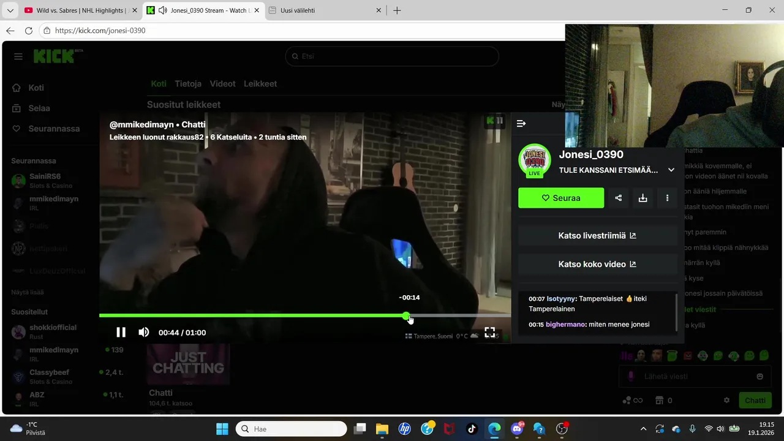Mute the Jonesi_0390 tab audio icon
Viewport: 784px width, 441px height.
point(162,10)
